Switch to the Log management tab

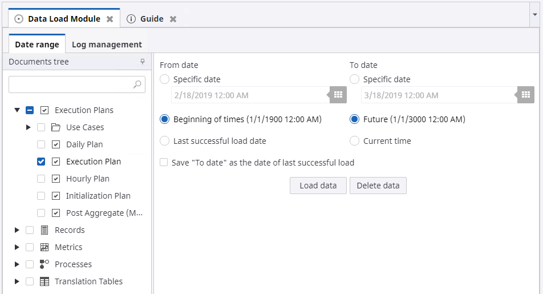pyautogui.click(x=107, y=45)
